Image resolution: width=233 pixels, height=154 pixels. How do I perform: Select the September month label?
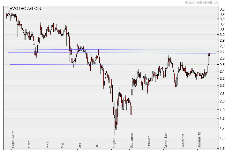[132, 140]
